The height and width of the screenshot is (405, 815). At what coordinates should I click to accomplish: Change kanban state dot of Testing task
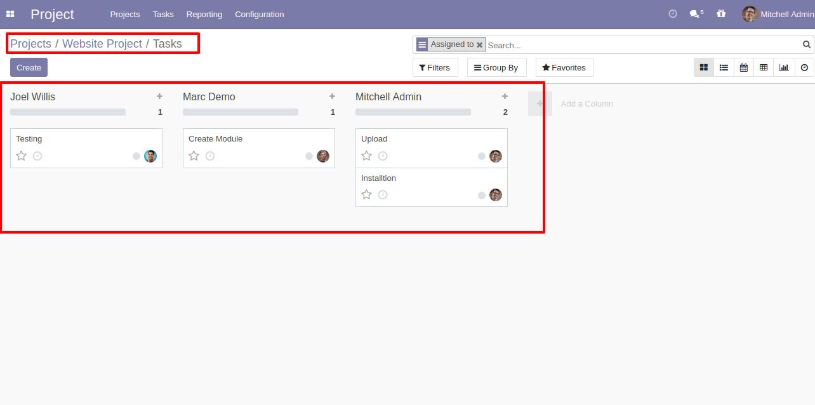coord(136,156)
